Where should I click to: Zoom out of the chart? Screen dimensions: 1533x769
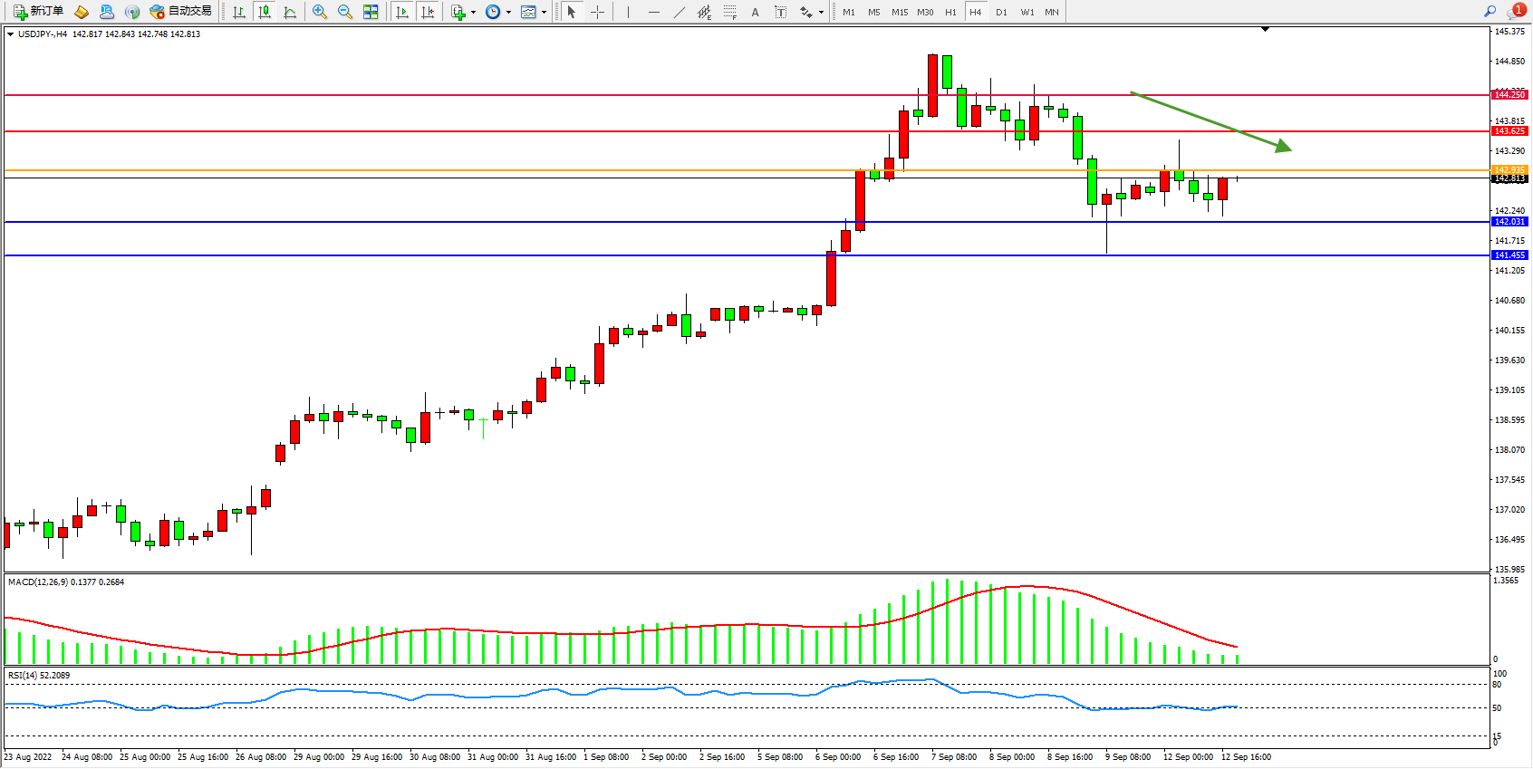pyautogui.click(x=345, y=12)
